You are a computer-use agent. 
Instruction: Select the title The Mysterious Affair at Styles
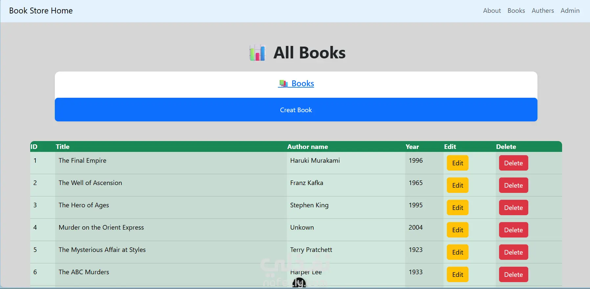click(x=102, y=250)
